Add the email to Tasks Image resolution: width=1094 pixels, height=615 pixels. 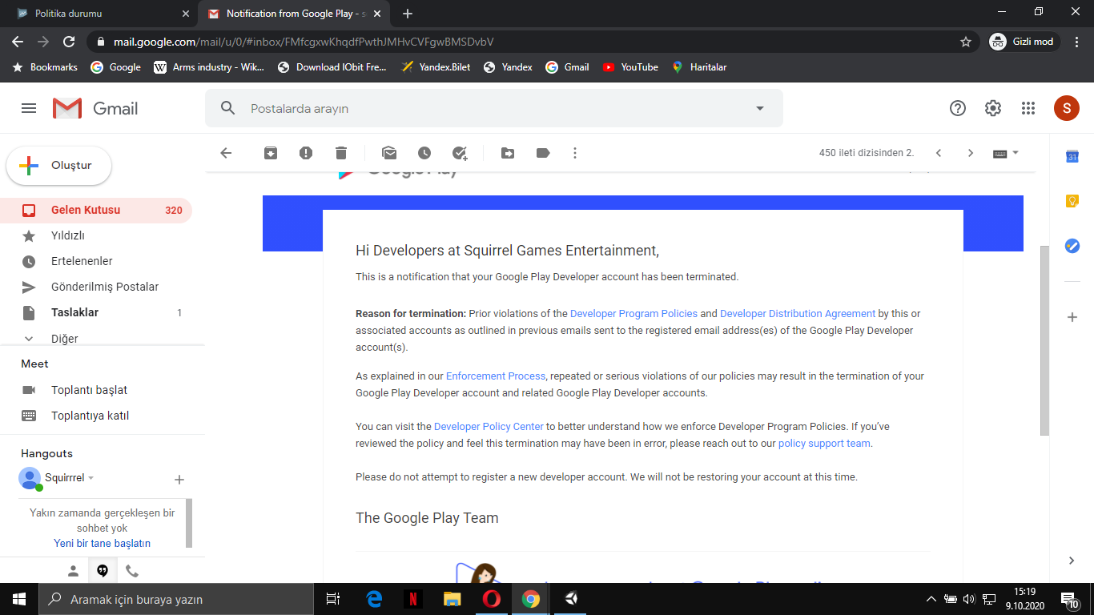tap(460, 153)
